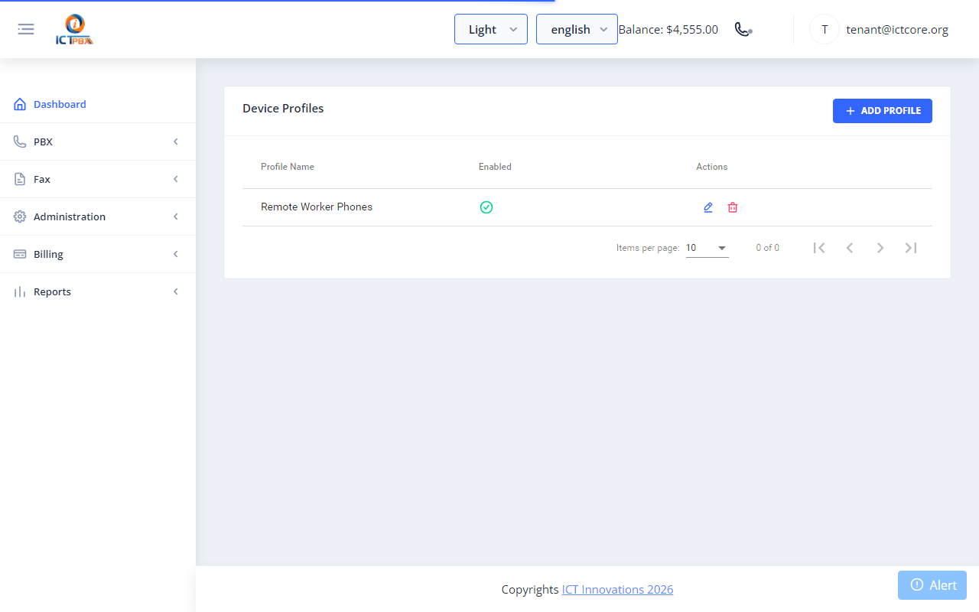The image size is (979, 612).
Task: Click the Balance: $4,555.00 text
Action: (668, 30)
